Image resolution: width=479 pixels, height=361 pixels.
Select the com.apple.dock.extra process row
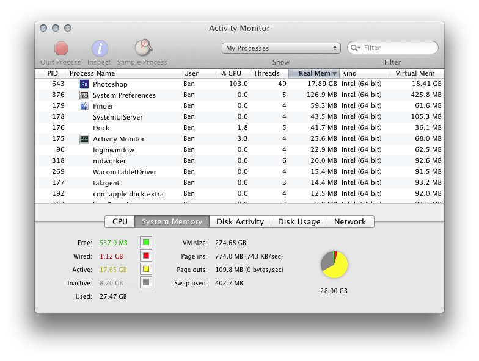(x=239, y=194)
